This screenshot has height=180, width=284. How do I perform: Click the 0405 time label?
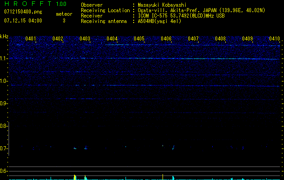point(139,39)
